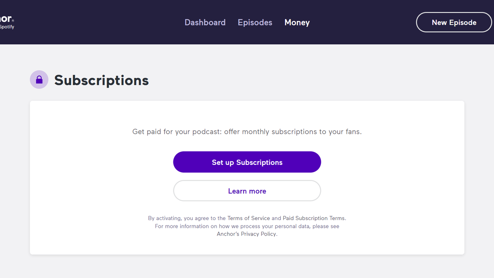The width and height of the screenshot is (494, 278).
Task: Click the 'By activating, you agree' text
Action: tap(182, 218)
